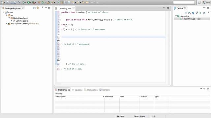Click the Open Type toolbar icon
Viewport: 211px width, 118px height.
tap(48, 2)
